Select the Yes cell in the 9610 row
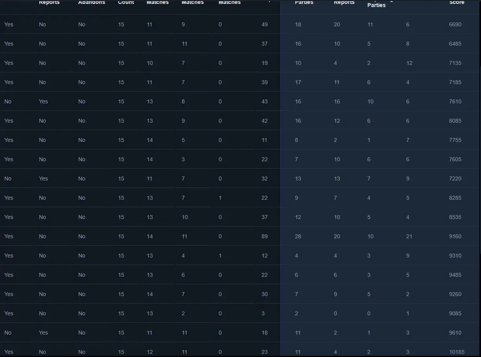Screen dimensions: 481x357 pyautogui.click(x=43, y=333)
